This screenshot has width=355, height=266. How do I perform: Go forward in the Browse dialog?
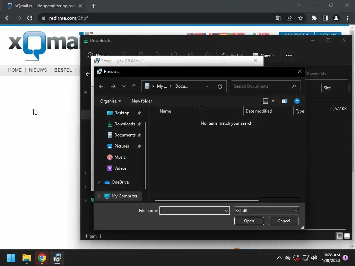coord(113,86)
